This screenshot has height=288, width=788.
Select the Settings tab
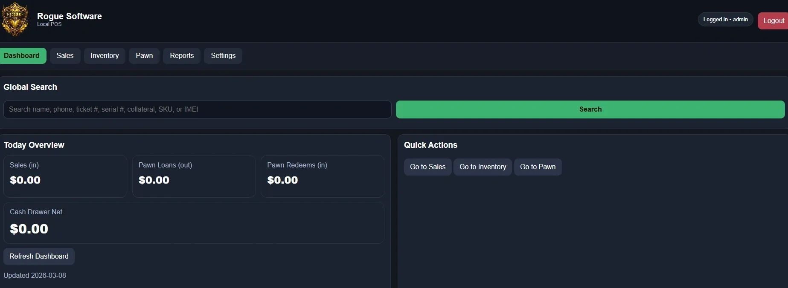(223, 56)
